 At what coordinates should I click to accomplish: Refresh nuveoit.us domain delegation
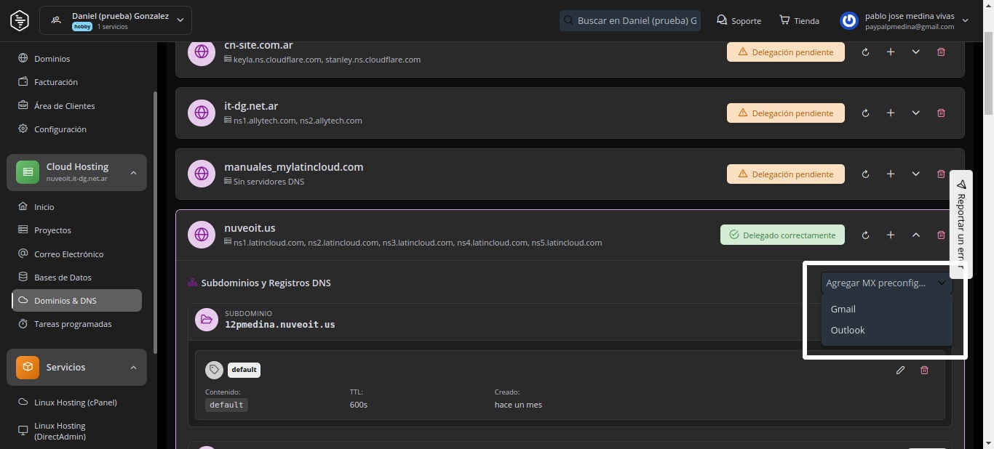865,235
